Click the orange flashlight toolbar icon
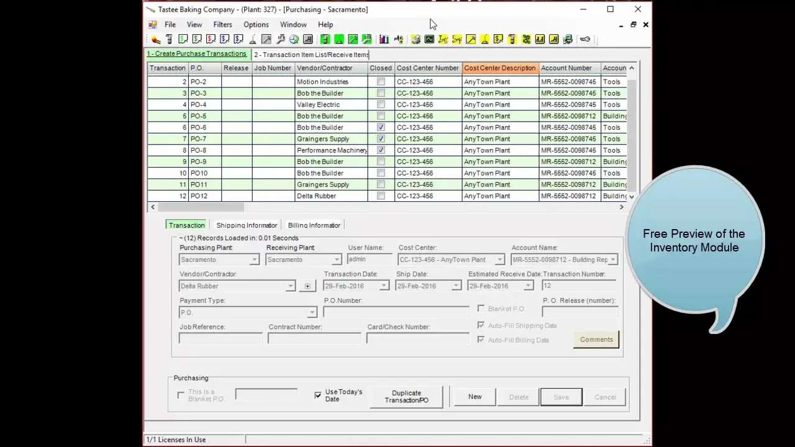The height and width of the screenshot is (447, 795). pos(155,39)
